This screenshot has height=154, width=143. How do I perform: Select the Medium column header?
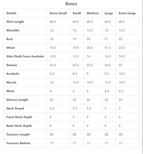click(x=93, y=13)
